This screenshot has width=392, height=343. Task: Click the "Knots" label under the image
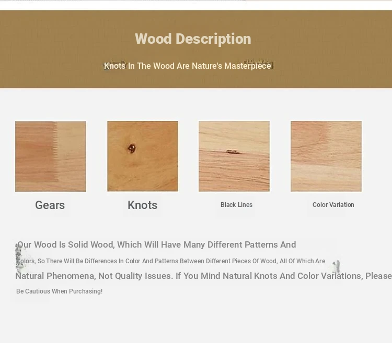(143, 205)
